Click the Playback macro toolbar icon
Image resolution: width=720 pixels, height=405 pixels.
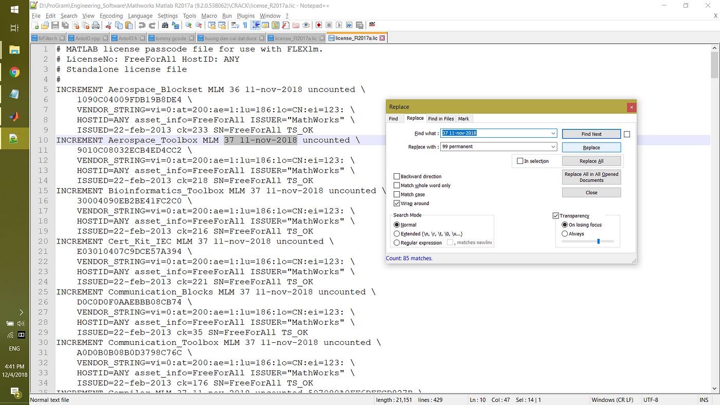click(339, 25)
